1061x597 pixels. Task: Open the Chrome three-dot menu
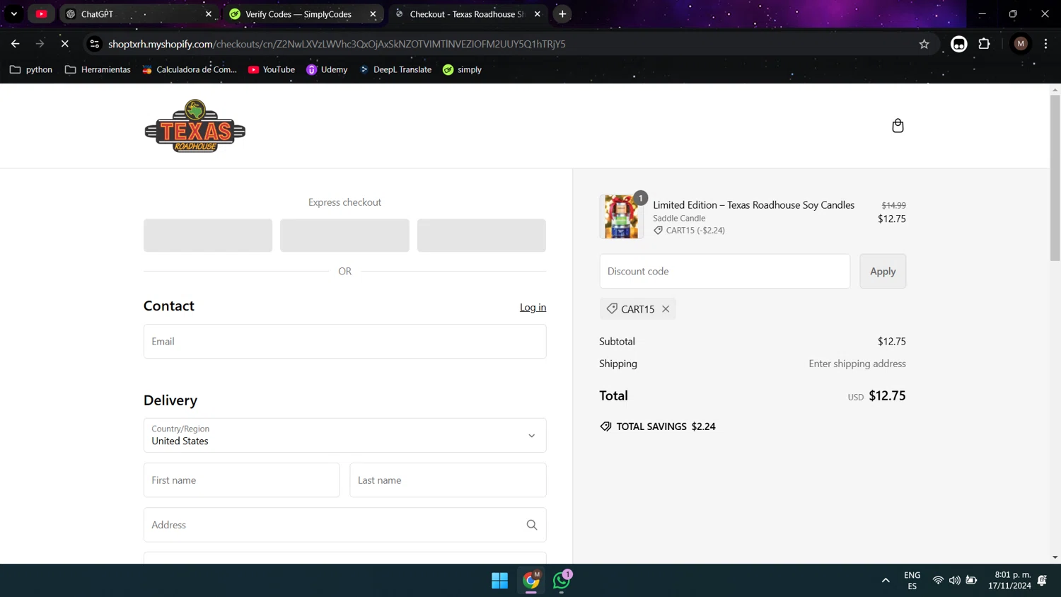pyautogui.click(x=1045, y=44)
